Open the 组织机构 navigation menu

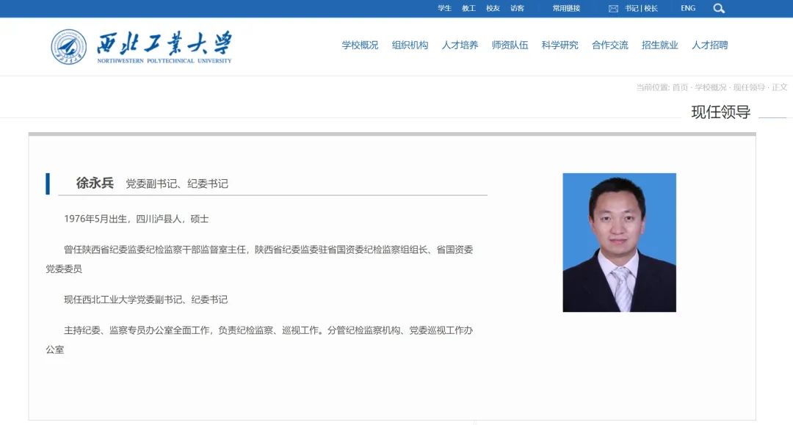(x=410, y=45)
